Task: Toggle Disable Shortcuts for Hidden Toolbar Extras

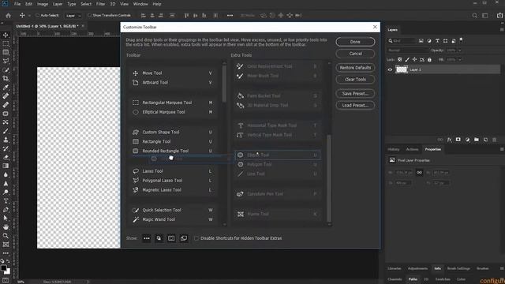Action: [196, 238]
